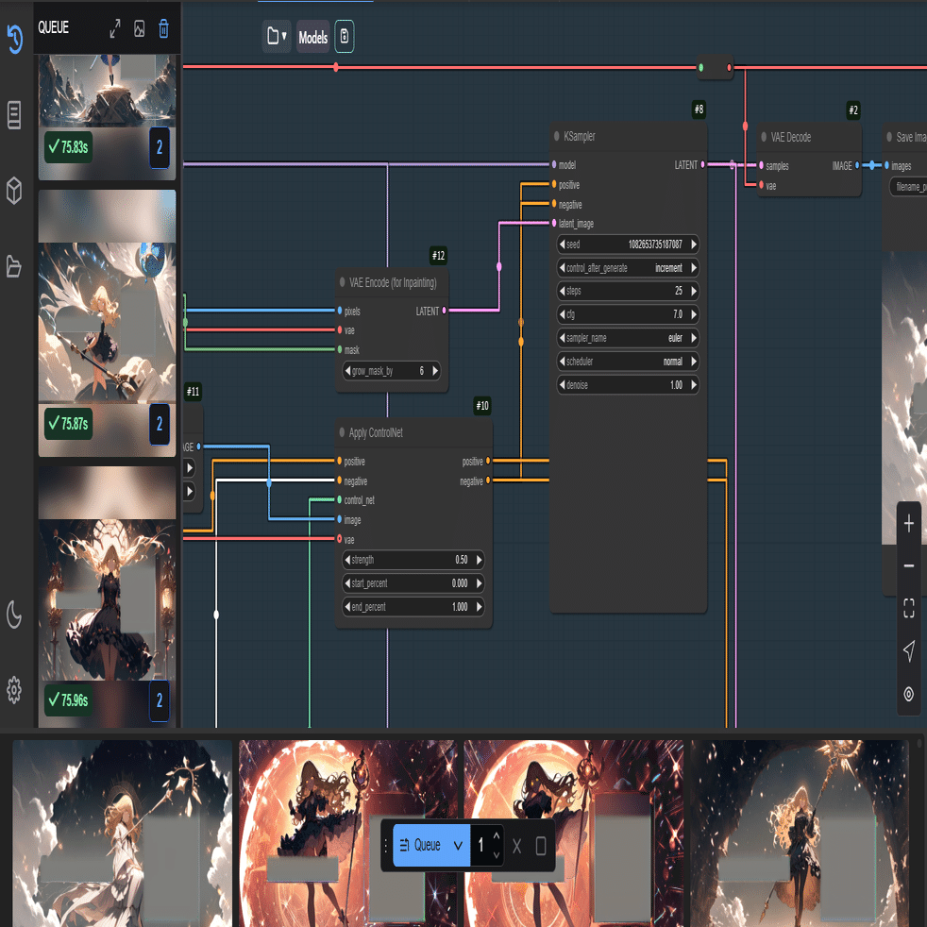Zoom in on canvas plus button
The width and height of the screenshot is (927, 927).
tap(909, 523)
